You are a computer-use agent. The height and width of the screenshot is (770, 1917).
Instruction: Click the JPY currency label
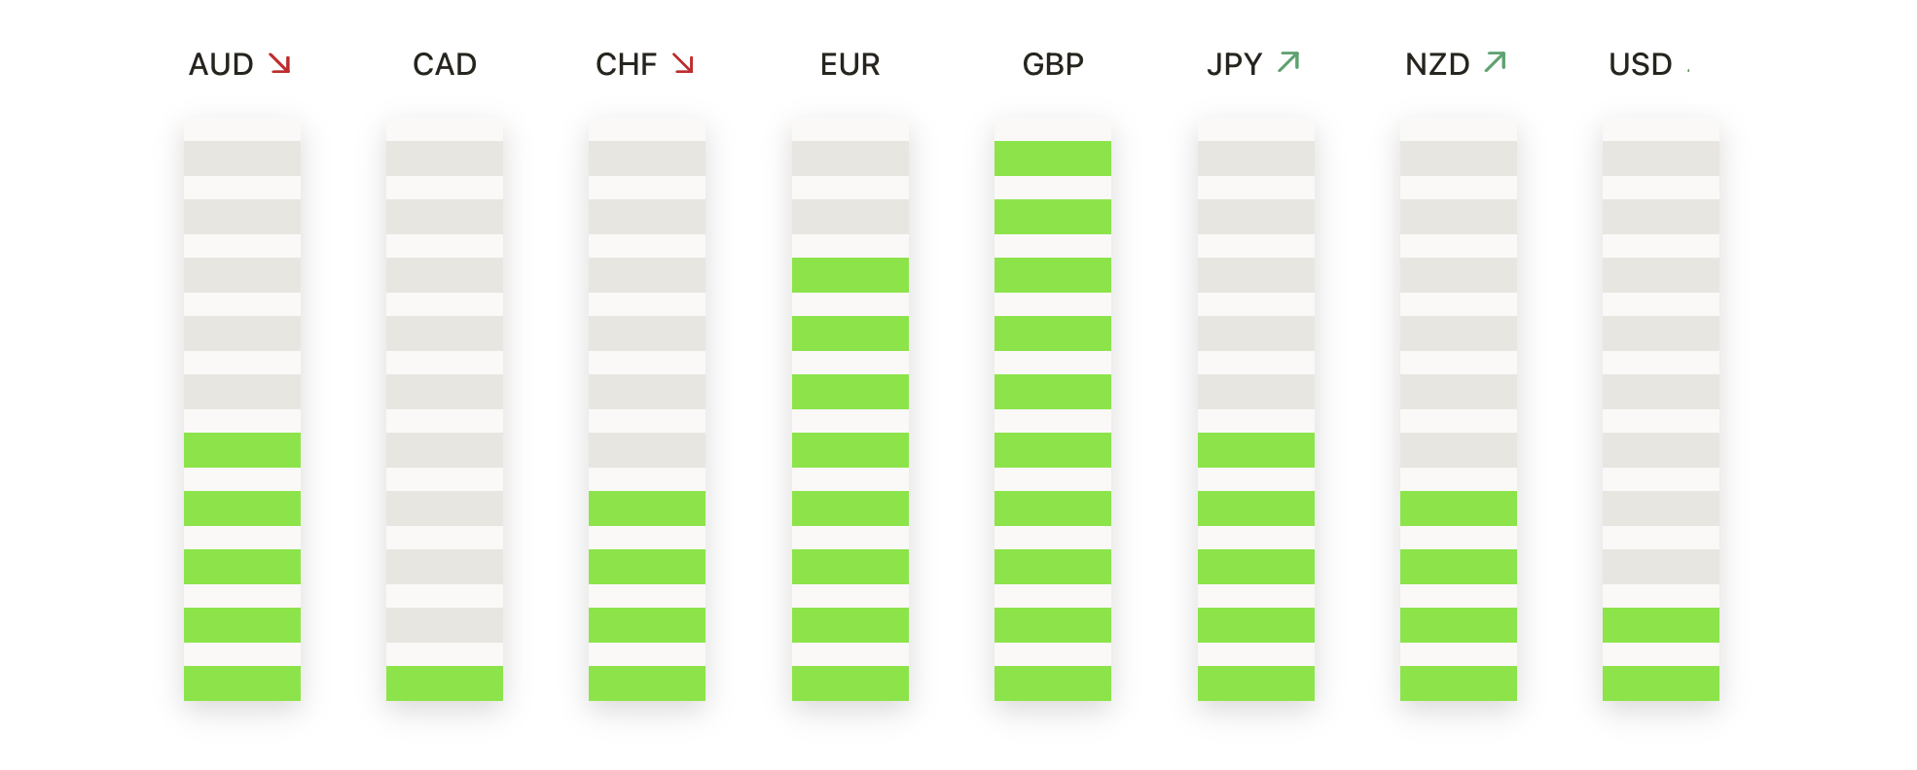click(x=1234, y=64)
